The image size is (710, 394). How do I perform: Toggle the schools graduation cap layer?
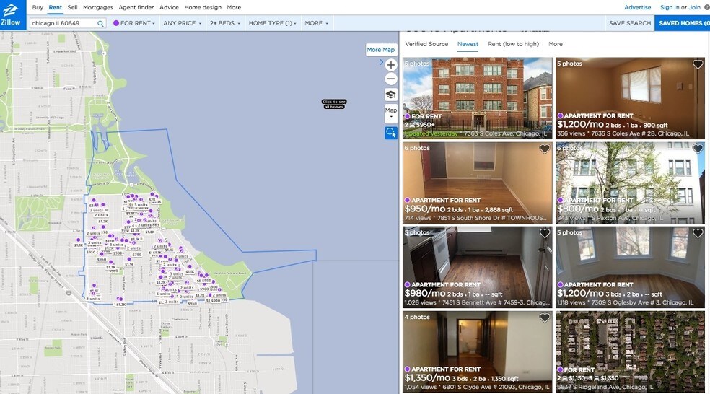(391, 95)
